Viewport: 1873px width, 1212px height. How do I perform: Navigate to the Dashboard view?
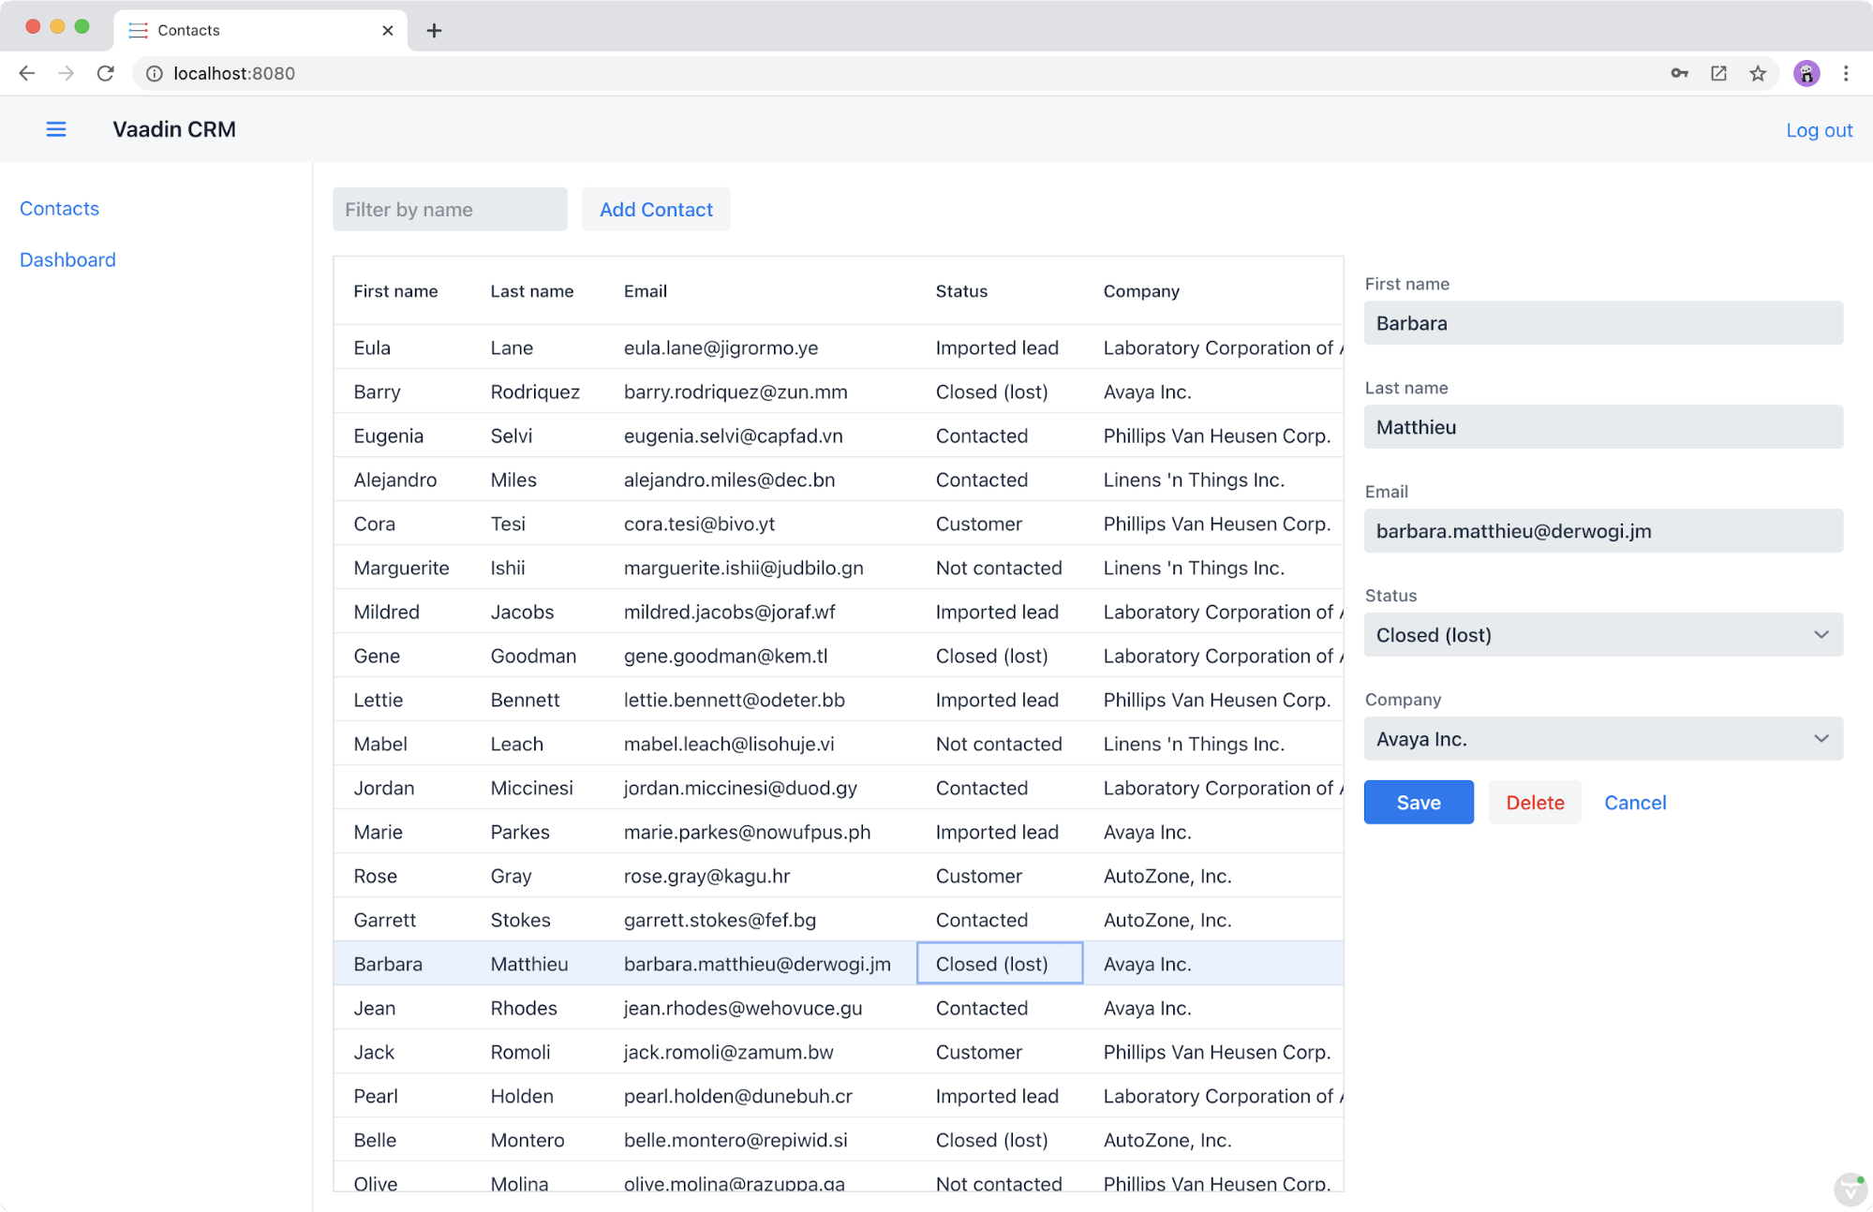[67, 259]
